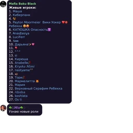Open the Mia sender name

point(17,108)
